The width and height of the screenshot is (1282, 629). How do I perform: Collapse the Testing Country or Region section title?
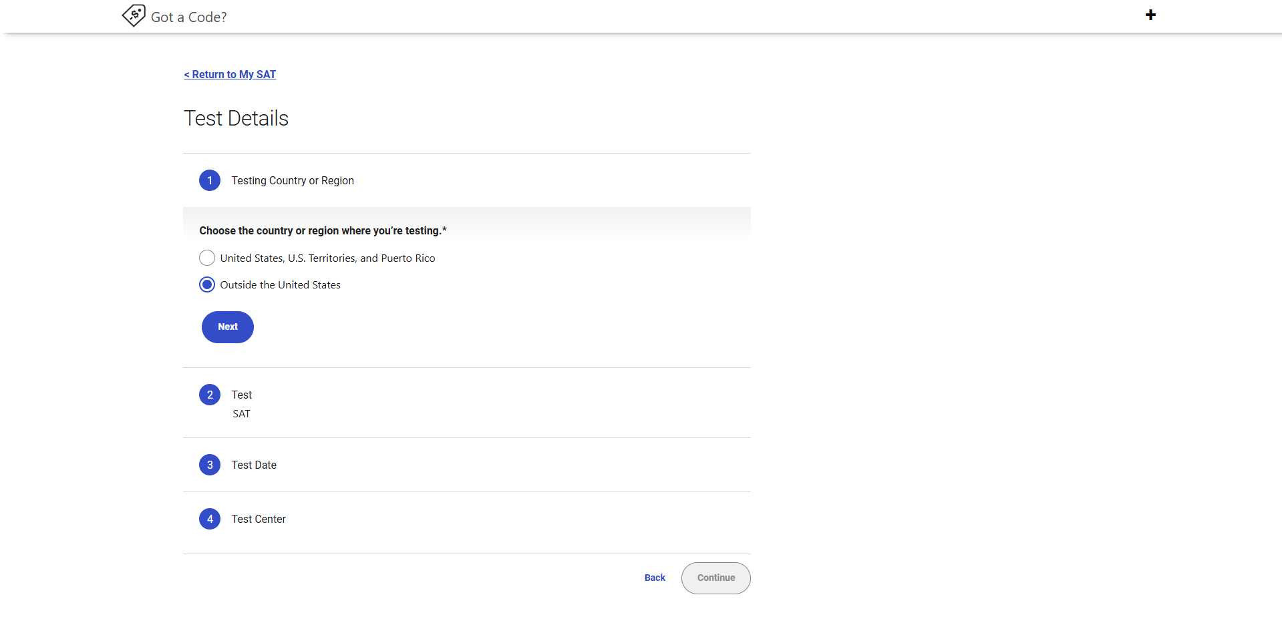tap(293, 181)
